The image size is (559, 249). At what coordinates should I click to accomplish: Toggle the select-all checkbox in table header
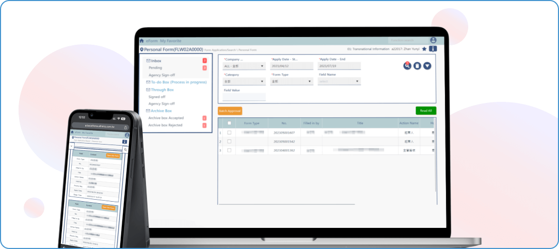[229, 123]
